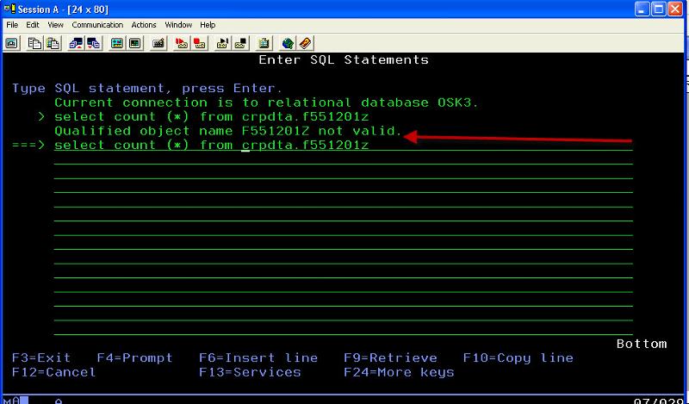Click the Session A title bar icon
The image size is (689, 404).
tap(9, 9)
